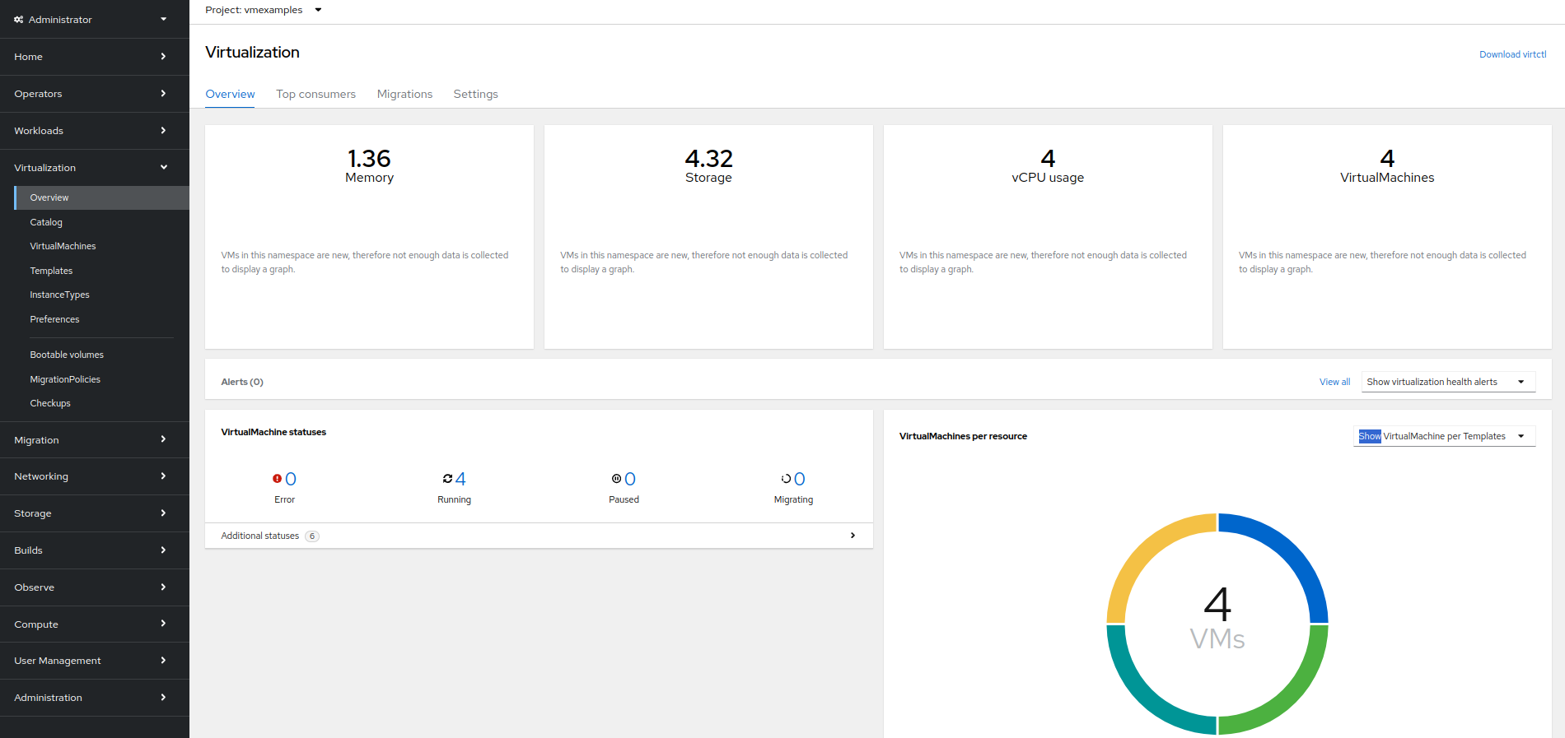Image resolution: width=1565 pixels, height=738 pixels.
Task: Click the Running status sync icon
Action: (447, 479)
